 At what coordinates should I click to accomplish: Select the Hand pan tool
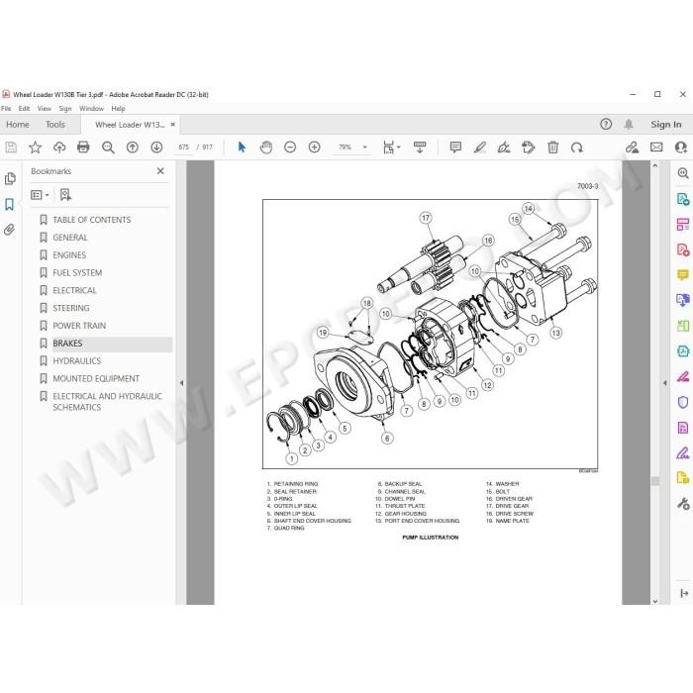tap(266, 148)
